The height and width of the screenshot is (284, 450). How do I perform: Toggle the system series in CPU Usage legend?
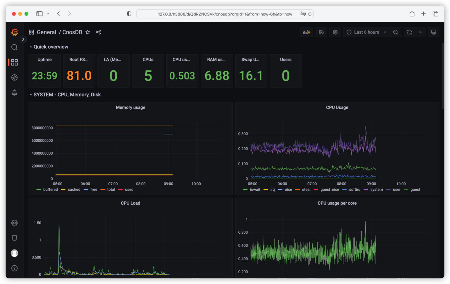coord(373,190)
